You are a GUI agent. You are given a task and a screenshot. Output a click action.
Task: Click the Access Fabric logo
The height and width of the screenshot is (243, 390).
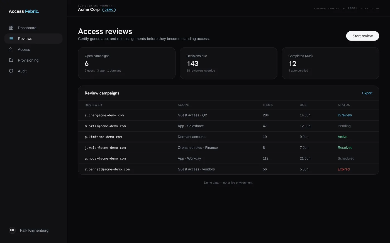(x=24, y=11)
